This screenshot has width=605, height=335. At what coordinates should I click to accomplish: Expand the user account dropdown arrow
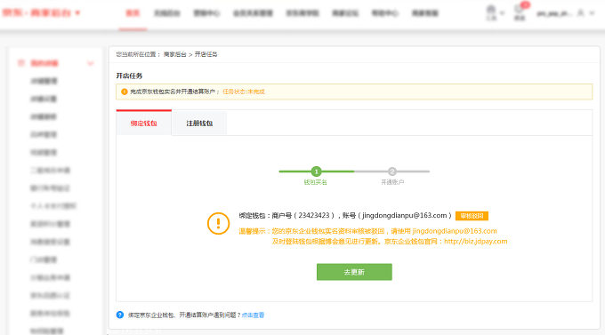coord(593,13)
